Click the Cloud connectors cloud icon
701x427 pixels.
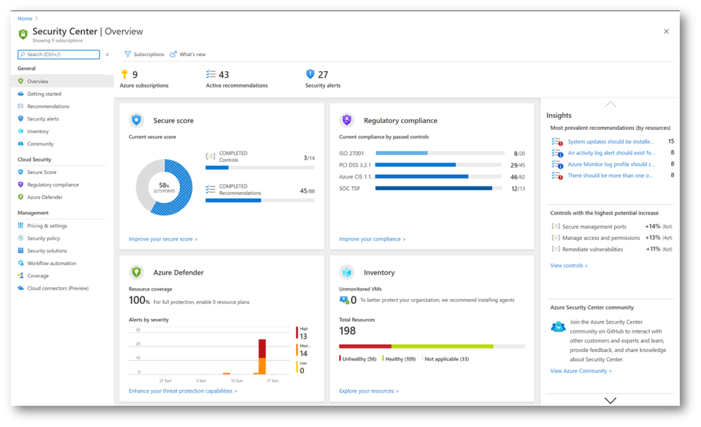click(21, 288)
